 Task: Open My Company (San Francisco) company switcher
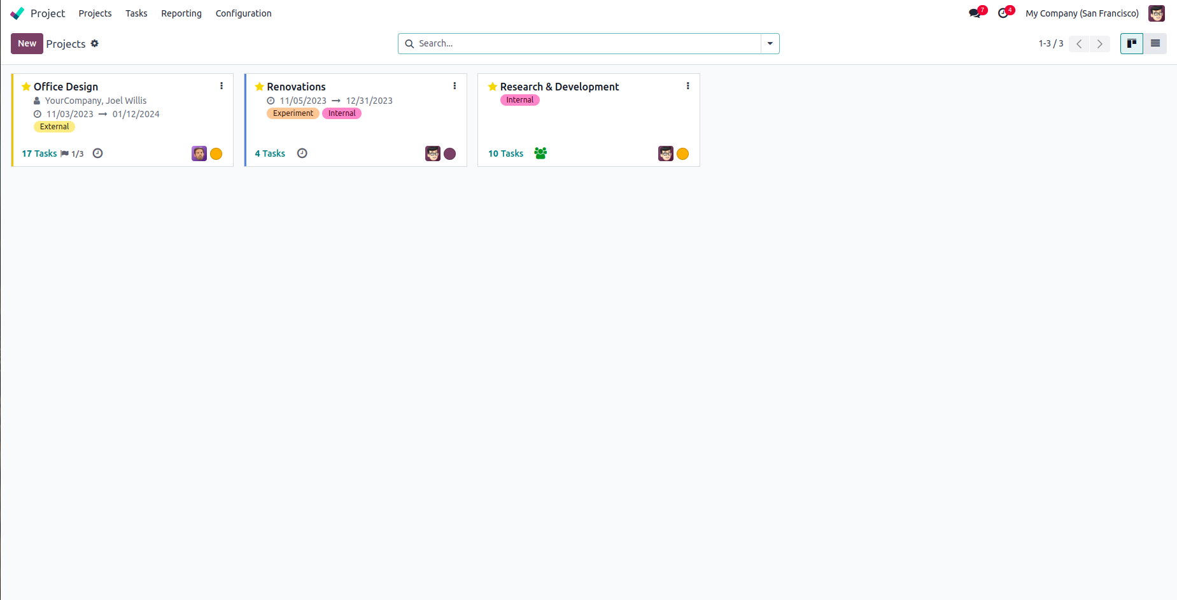click(x=1082, y=13)
